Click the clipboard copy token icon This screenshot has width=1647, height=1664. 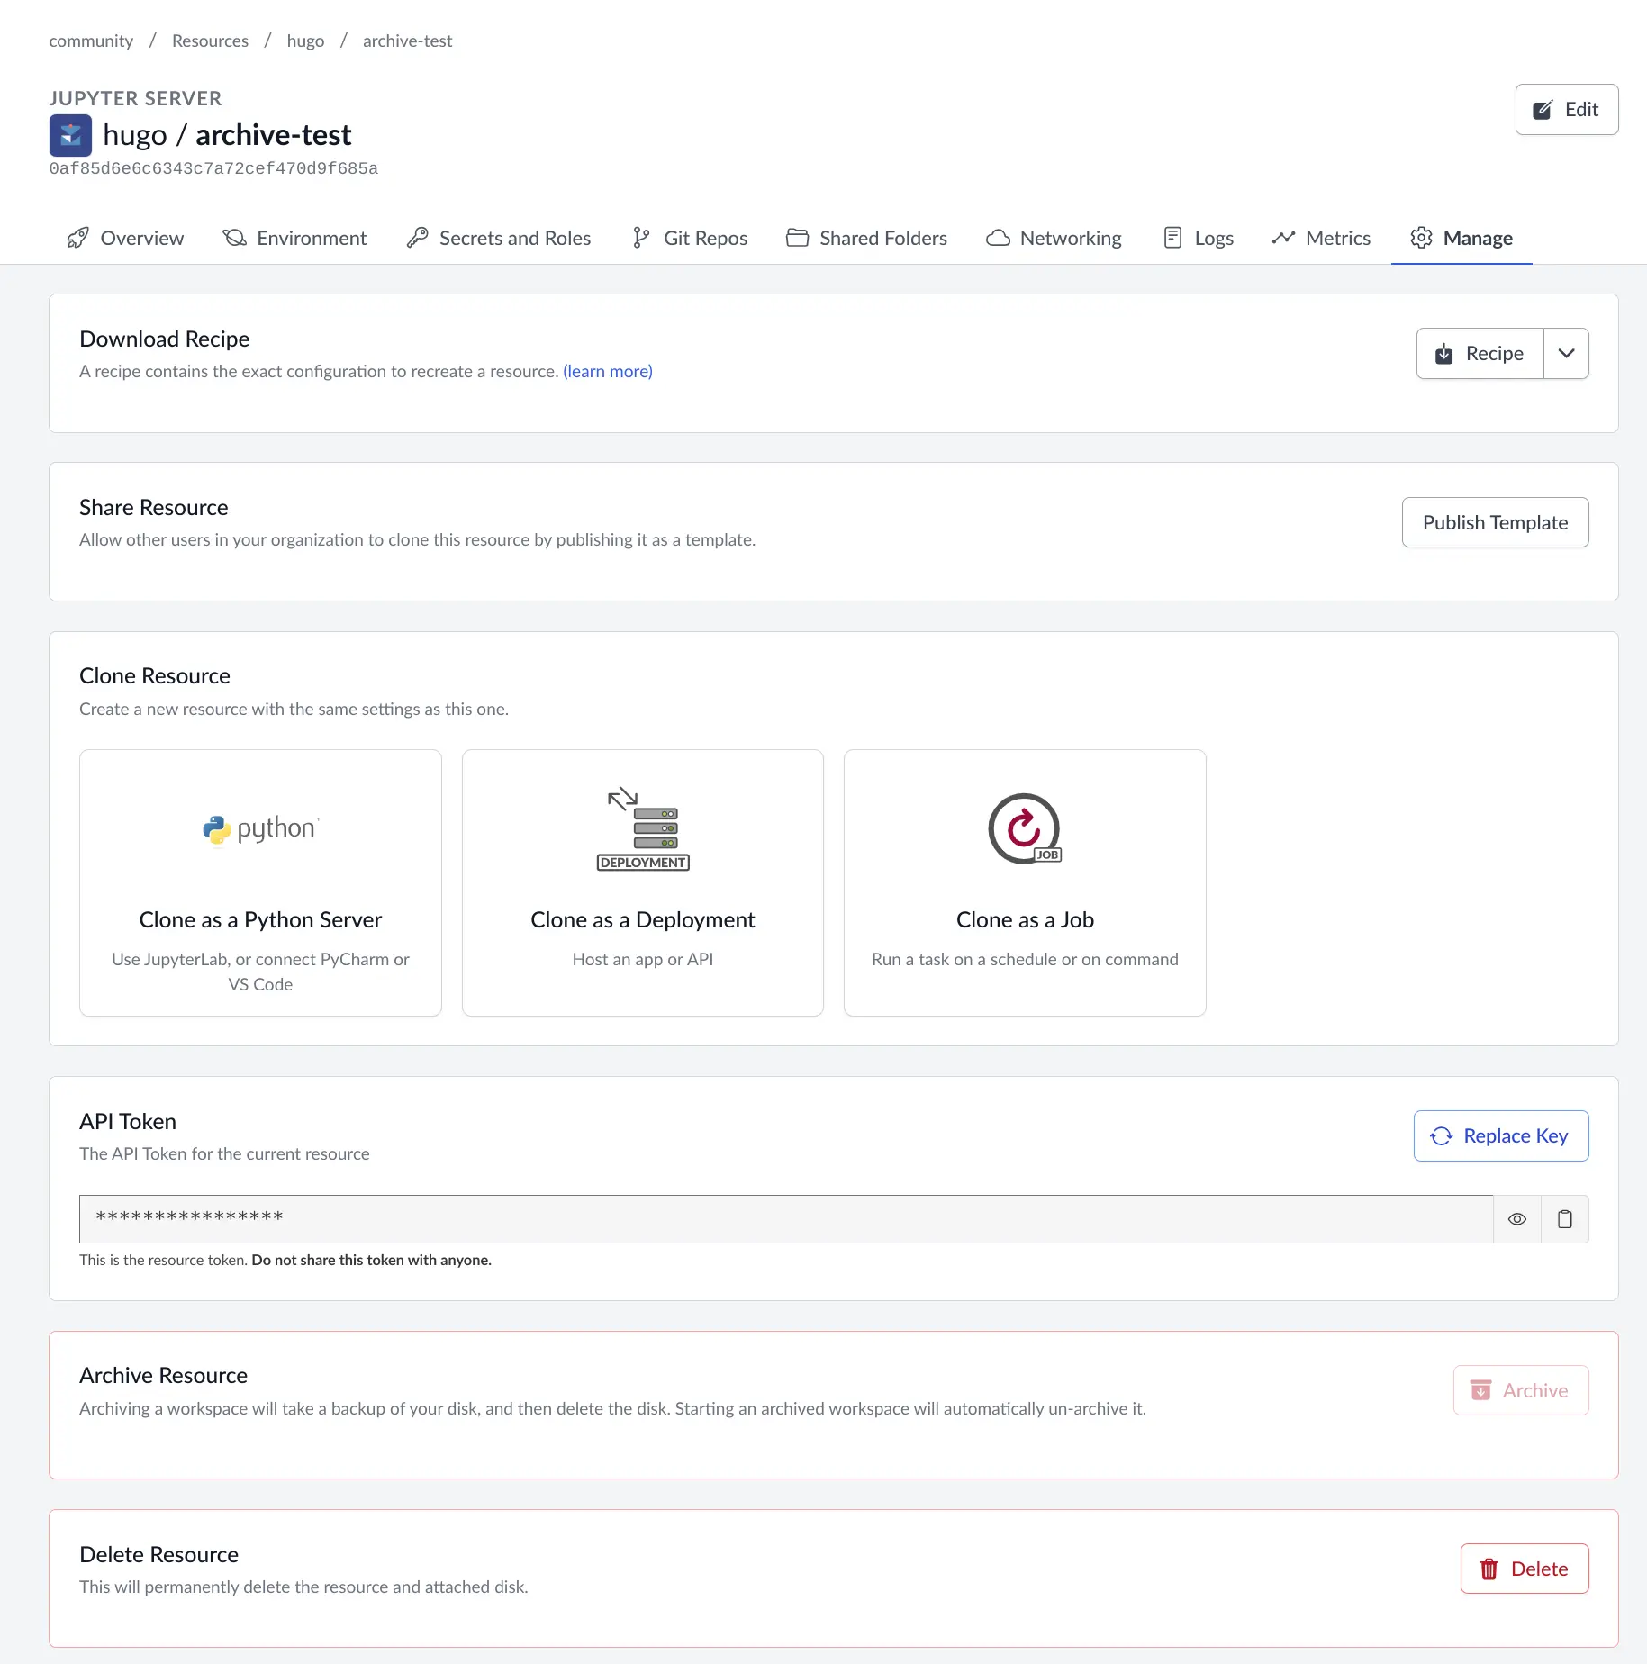pos(1565,1219)
